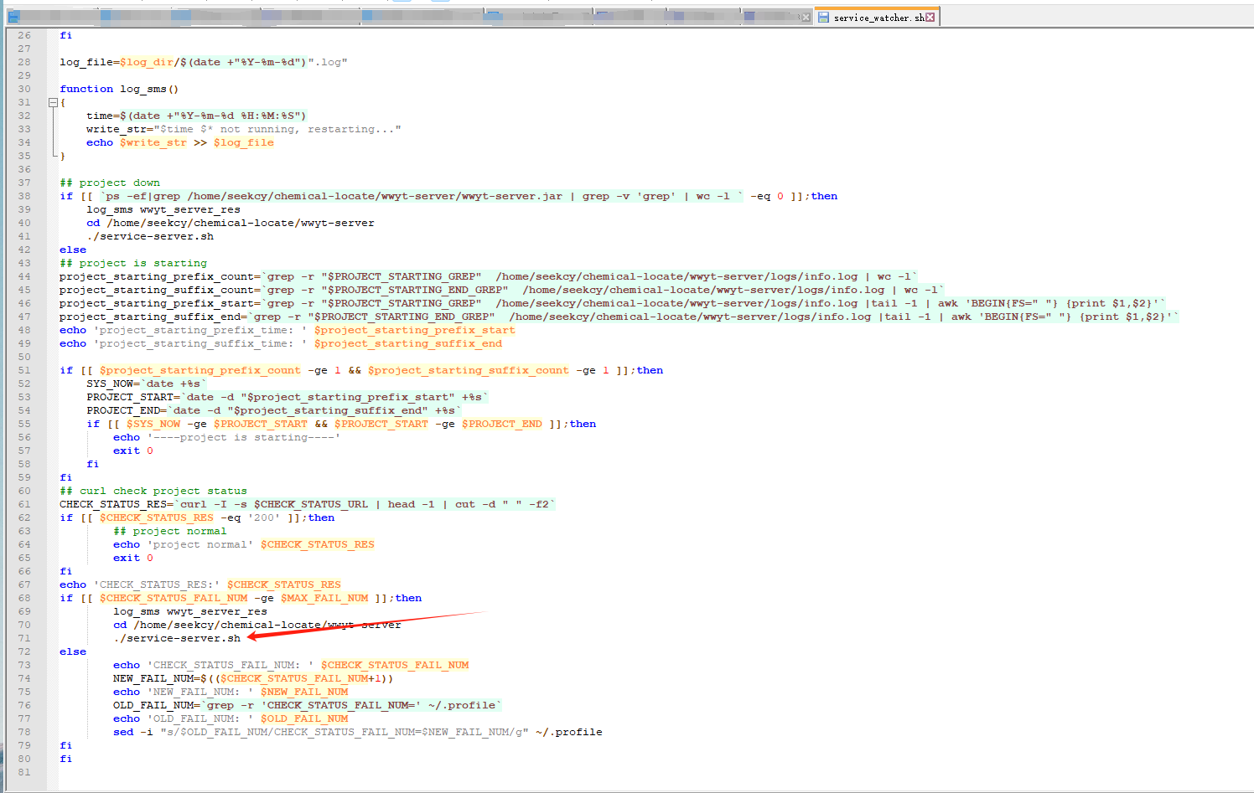Click 'CHECK_STATUS_RES=' on line 61
This screenshot has height=793, width=1254.
(x=117, y=504)
